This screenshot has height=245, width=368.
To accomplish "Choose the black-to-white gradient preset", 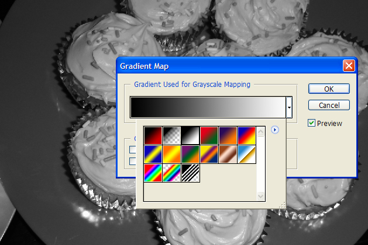I will (191, 135).
